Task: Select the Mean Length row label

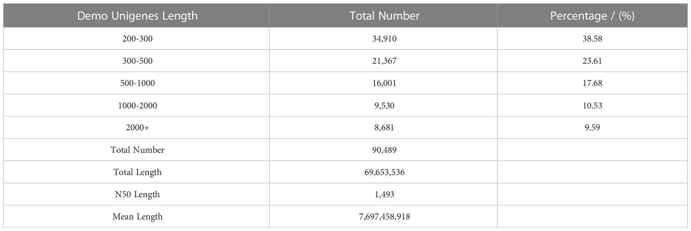Action: tap(137, 217)
